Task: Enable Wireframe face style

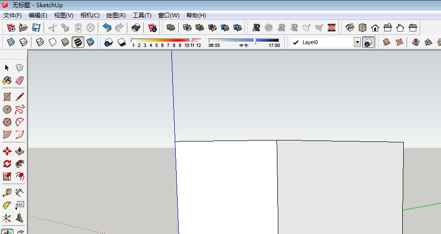Action: coord(40,42)
